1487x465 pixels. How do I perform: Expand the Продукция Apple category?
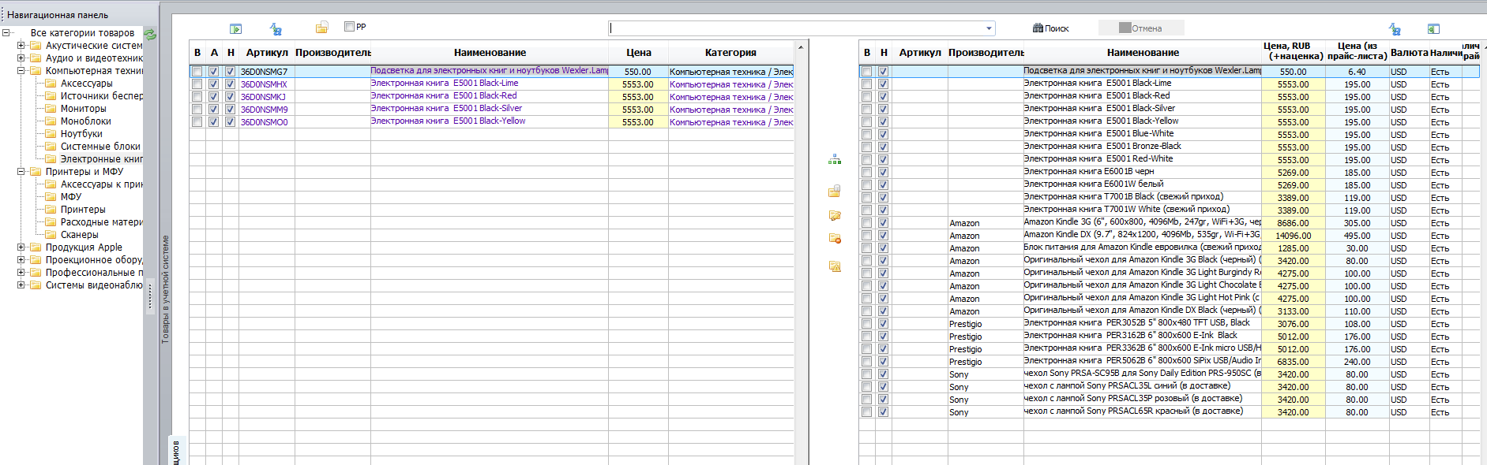[x=21, y=247]
